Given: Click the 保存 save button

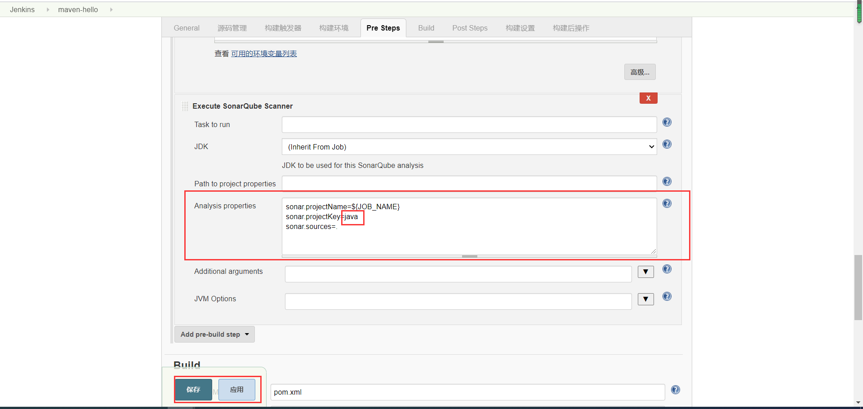Looking at the screenshot, I should [193, 390].
